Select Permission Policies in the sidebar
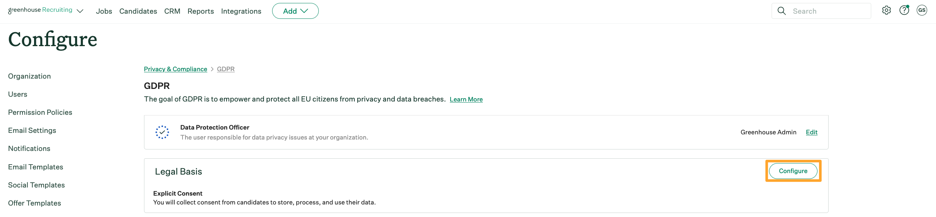Image resolution: width=936 pixels, height=217 pixels. click(x=40, y=112)
